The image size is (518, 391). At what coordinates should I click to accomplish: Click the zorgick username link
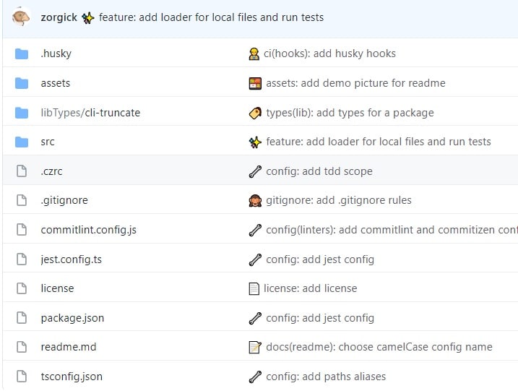click(x=59, y=17)
